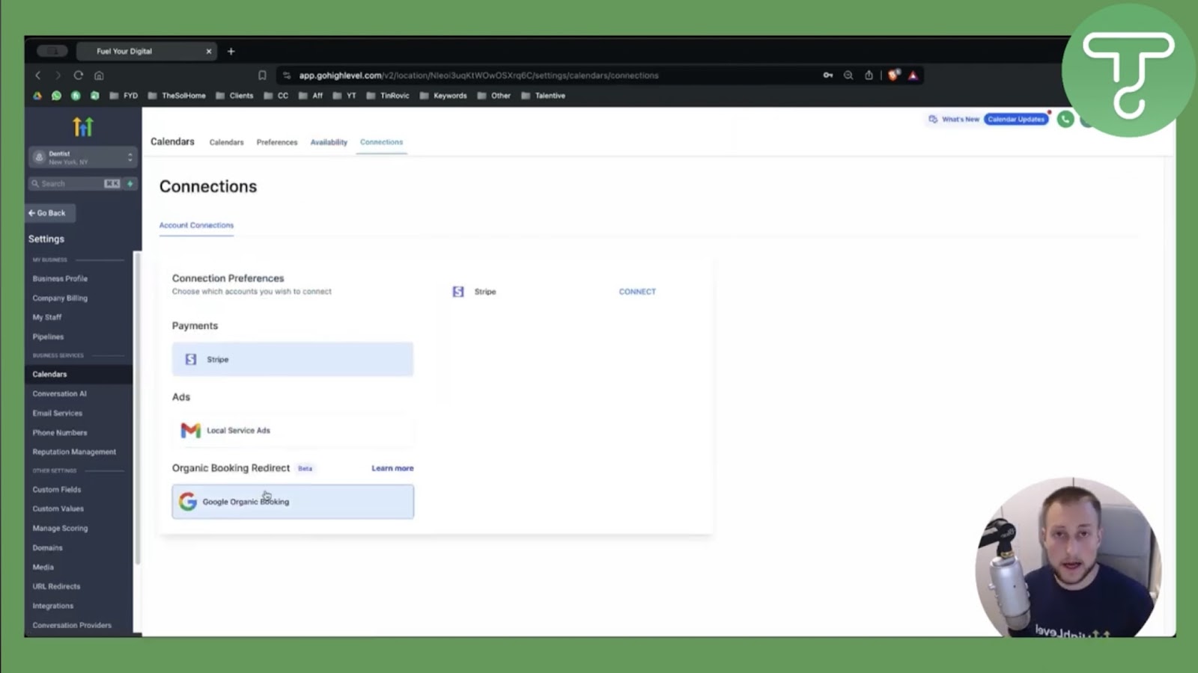Click the password key icon in address bar
The image size is (1198, 673).
tap(828, 76)
